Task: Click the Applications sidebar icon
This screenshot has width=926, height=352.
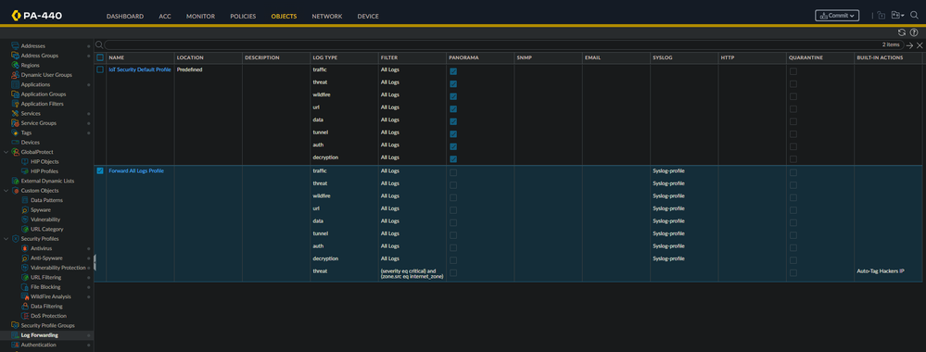Action: click(x=16, y=84)
